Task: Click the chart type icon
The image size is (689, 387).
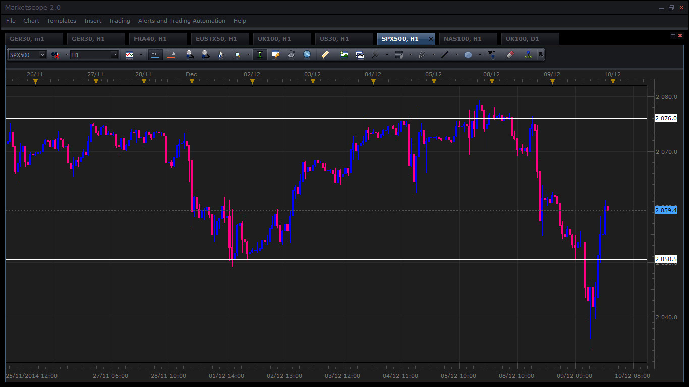Action: pyautogui.click(x=130, y=55)
